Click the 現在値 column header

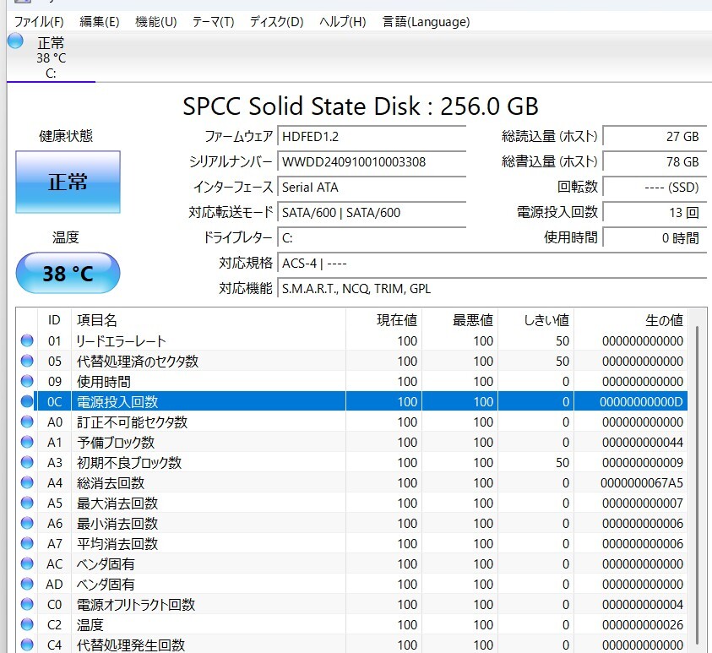(383, 320)
